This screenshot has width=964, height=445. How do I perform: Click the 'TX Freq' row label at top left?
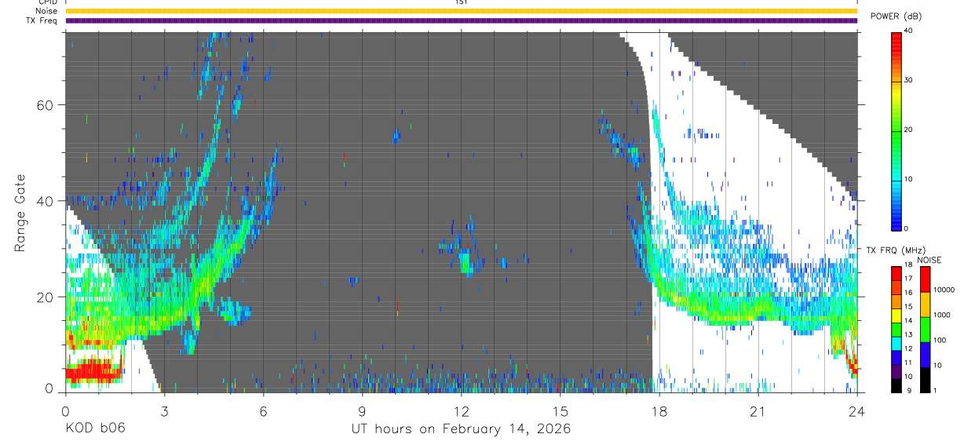pyautogui.click(x=42, y=20)
